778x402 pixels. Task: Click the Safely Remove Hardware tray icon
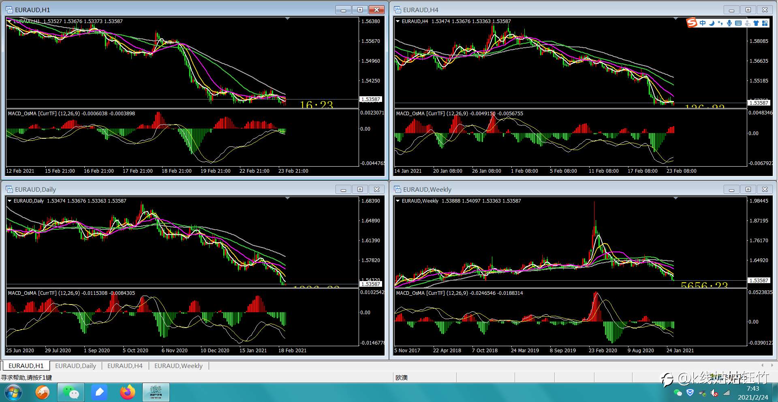point(702,393)
